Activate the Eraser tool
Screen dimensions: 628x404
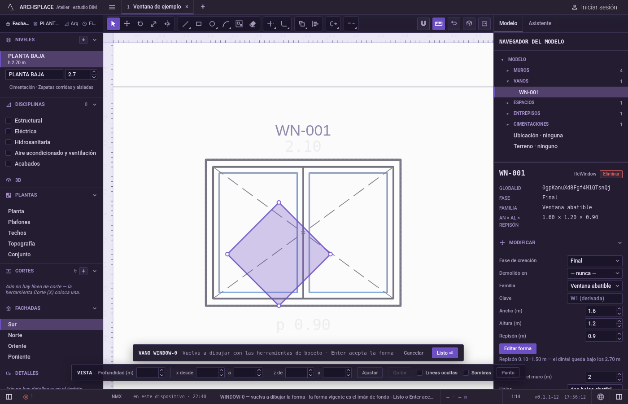[x=253, y=24]
